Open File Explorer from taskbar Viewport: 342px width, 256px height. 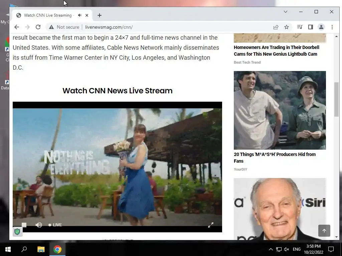click(41, 249)
